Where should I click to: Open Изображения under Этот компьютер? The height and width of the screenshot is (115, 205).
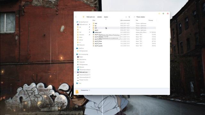click(x=83, y=65)
